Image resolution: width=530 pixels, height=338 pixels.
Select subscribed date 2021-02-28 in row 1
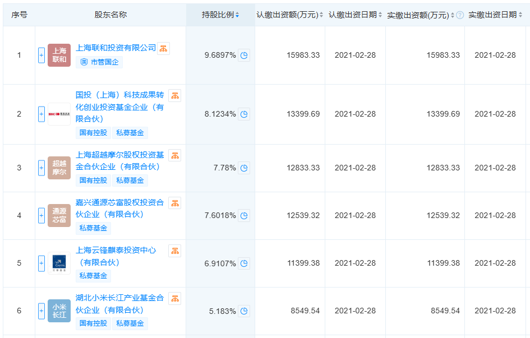tap(355, 55)
